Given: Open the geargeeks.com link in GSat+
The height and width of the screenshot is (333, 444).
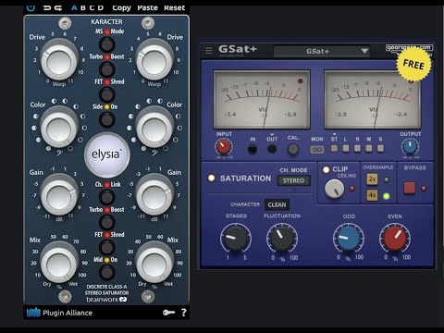Looking at the screenshot, I should [409, 47].
